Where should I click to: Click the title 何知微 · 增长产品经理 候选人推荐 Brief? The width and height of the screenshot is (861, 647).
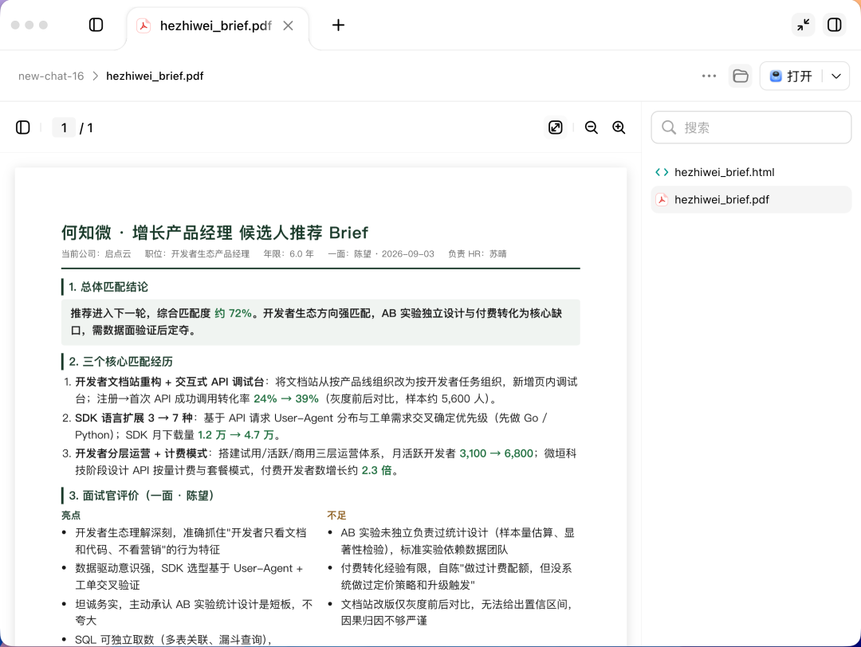coord(214,233)
